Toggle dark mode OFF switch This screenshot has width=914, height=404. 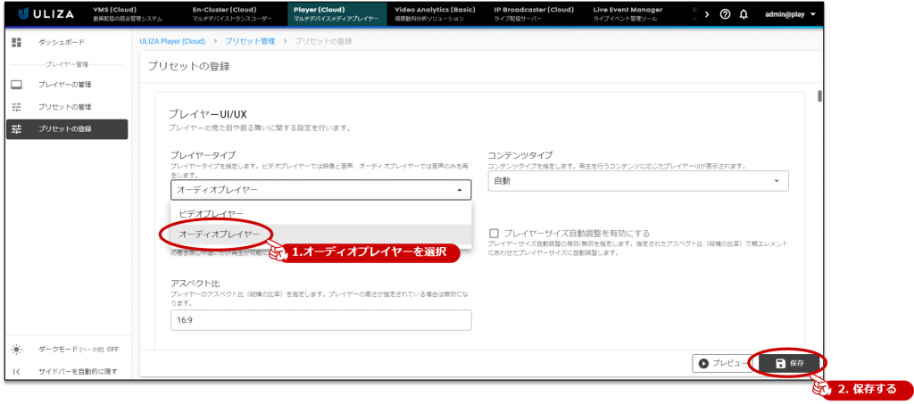(x=112, y=349)
